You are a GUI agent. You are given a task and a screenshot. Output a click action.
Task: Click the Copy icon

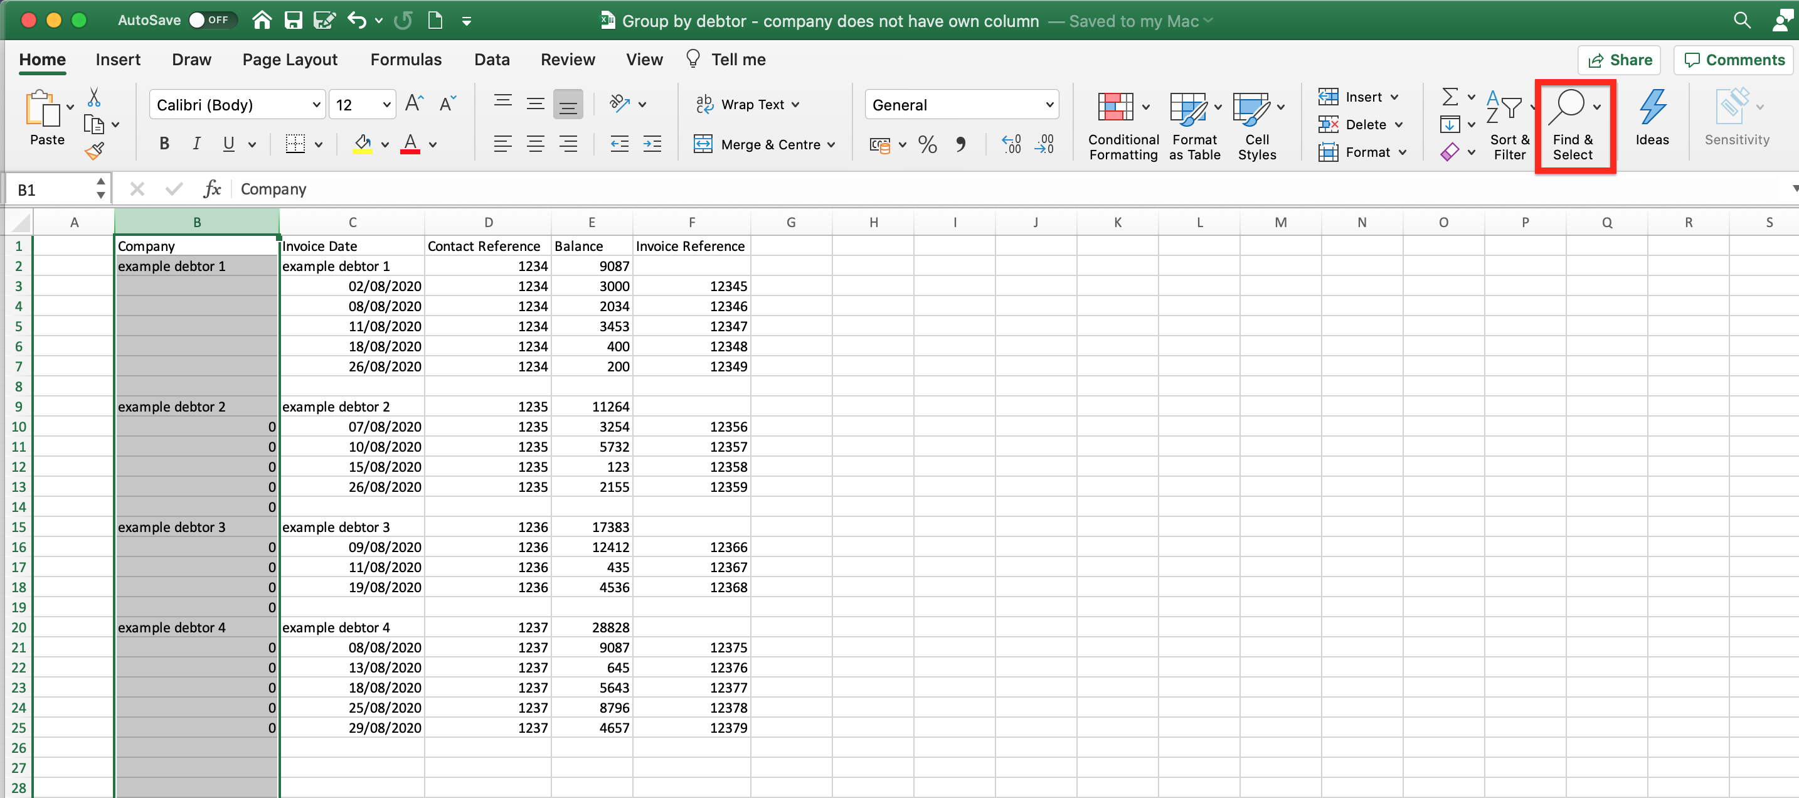click(x=93, y=124)
